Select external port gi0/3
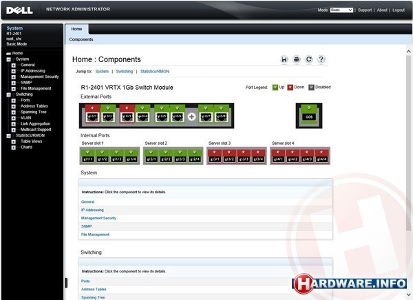413x300 pixels. click(127, 114)
